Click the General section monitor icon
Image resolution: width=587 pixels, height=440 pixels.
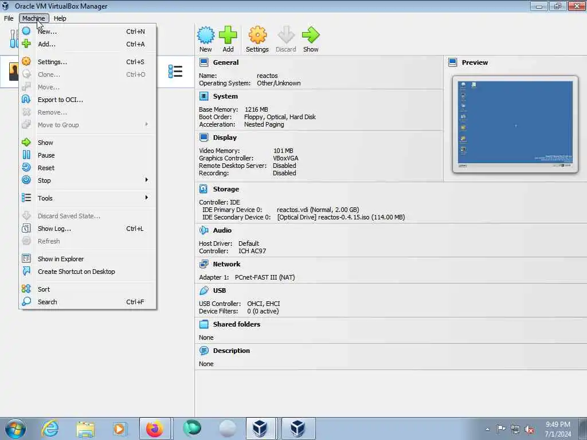click(x=204, y=62)
